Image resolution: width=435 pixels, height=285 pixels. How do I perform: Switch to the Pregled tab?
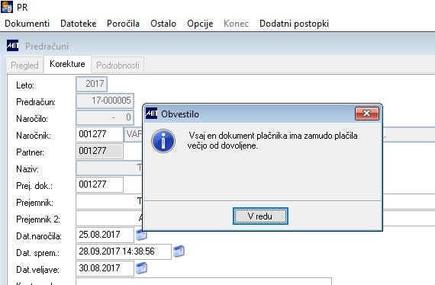pyautogui.click(x=24, y=65)
